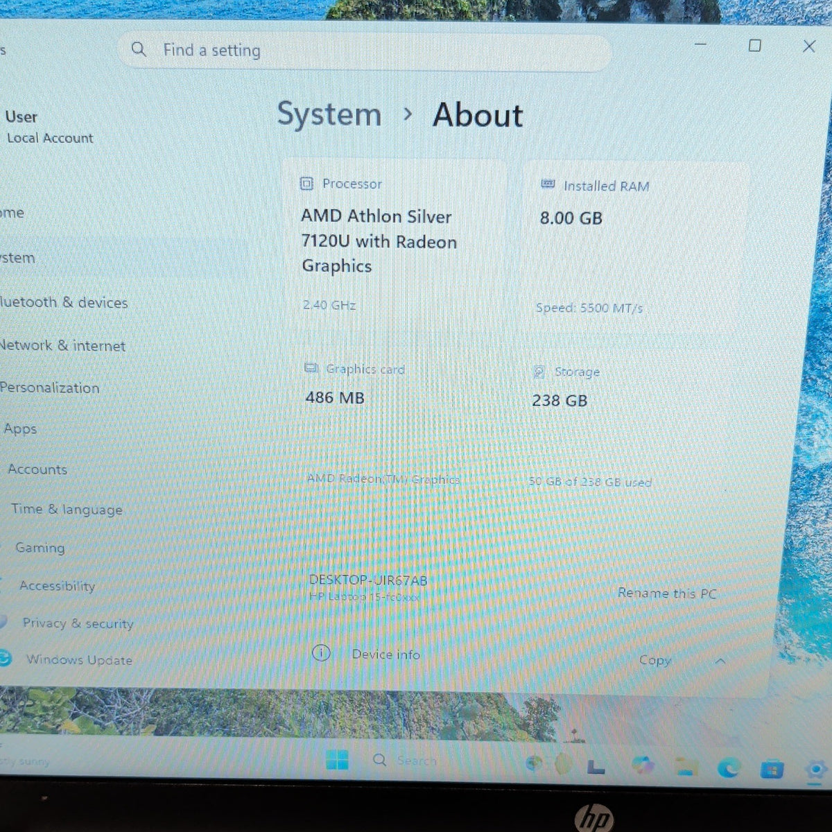Launch Microsoft Edge from the taskbar
This screenshot has height=832, width=832.
[728, 768]
